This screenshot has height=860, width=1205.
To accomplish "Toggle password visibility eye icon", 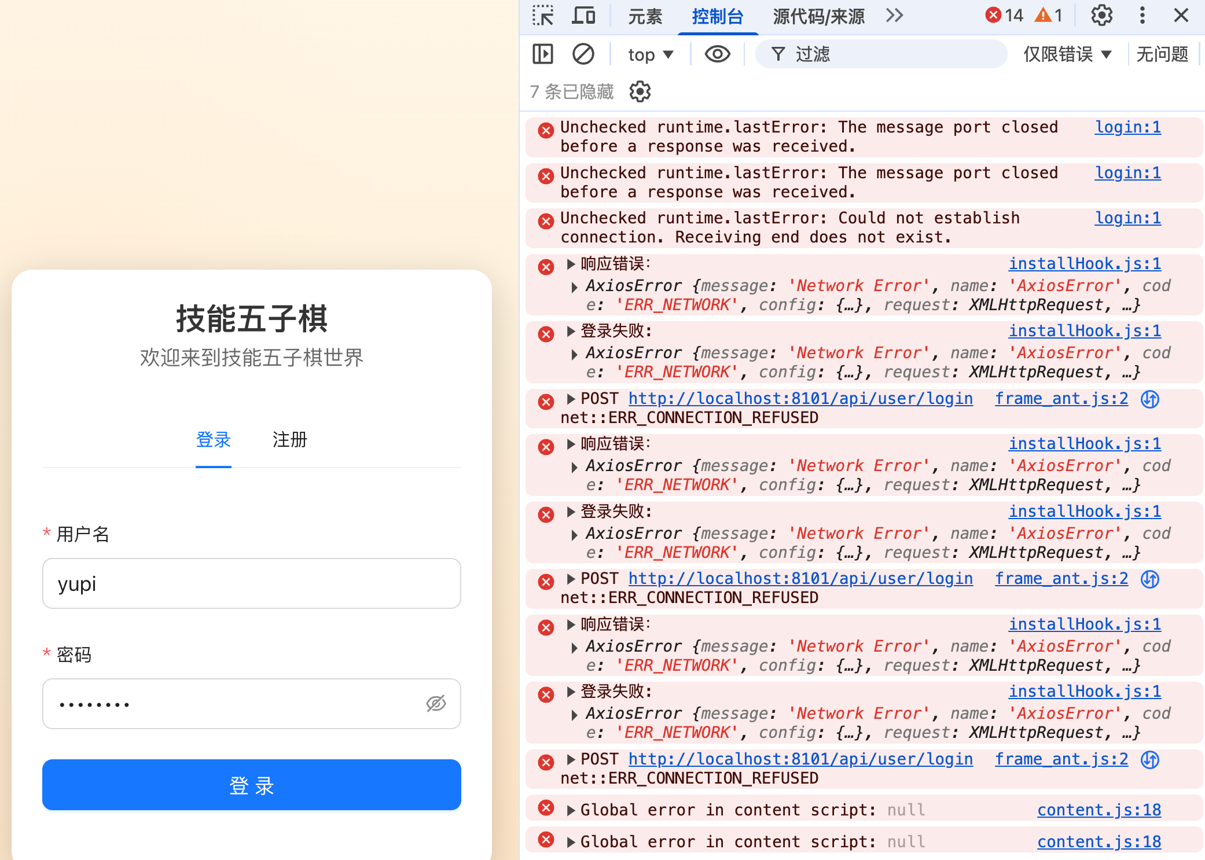I will (436, 703).
